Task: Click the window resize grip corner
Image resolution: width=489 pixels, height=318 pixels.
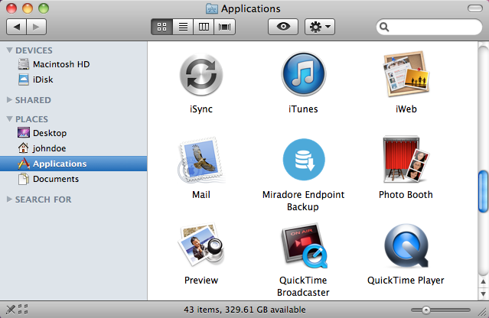Action: [x=483, y=311]
